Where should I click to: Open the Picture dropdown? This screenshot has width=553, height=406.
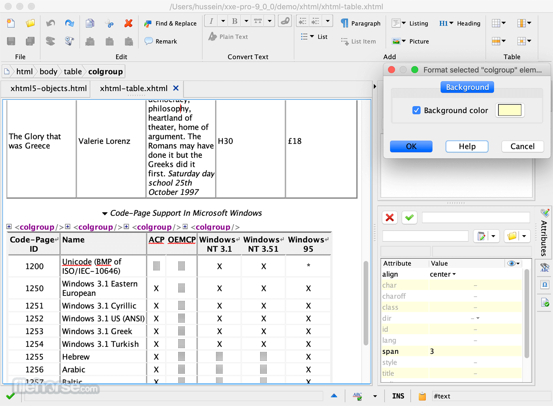[410, 41]
